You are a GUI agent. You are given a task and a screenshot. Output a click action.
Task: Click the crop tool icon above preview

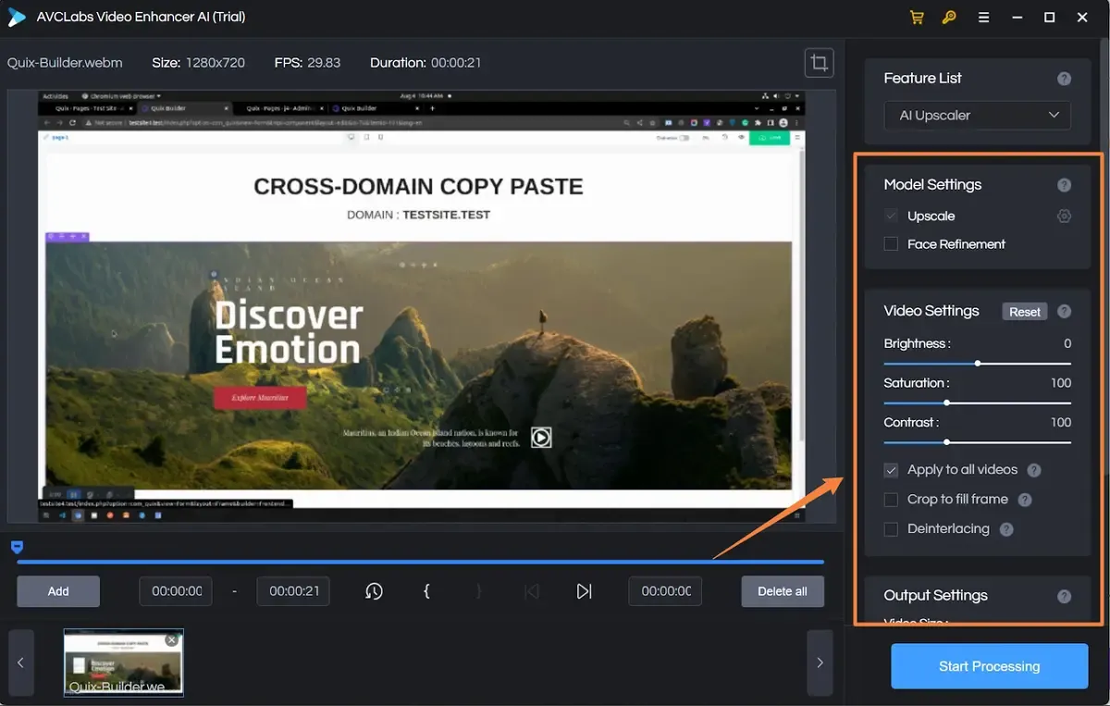[819, 63]
